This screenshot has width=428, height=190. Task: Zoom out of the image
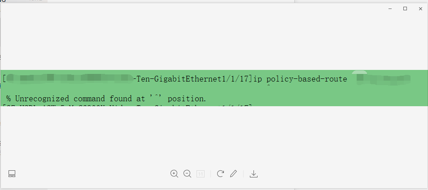188,173
